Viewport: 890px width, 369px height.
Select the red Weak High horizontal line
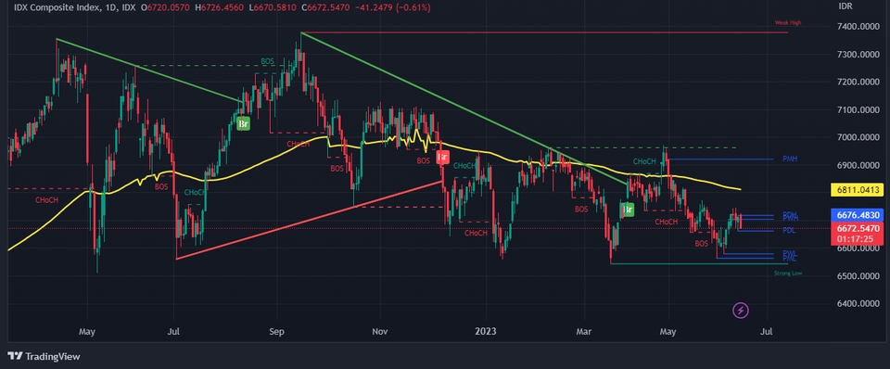[545, 32]
